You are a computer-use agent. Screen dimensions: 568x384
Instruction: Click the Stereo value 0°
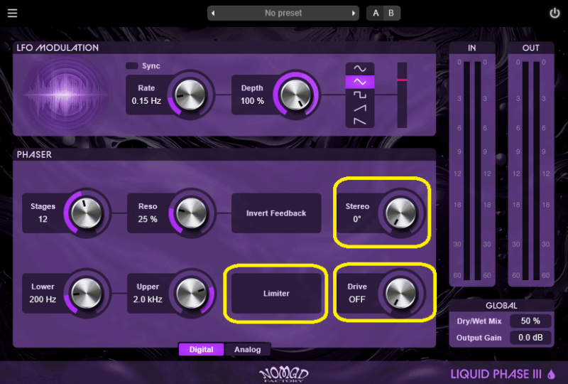tap(357, 219)
